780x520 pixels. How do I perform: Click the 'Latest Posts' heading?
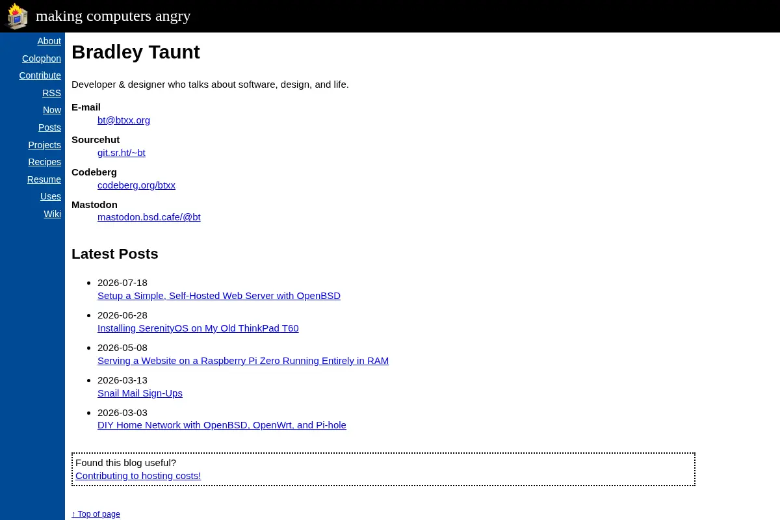(x=115, y=254)
